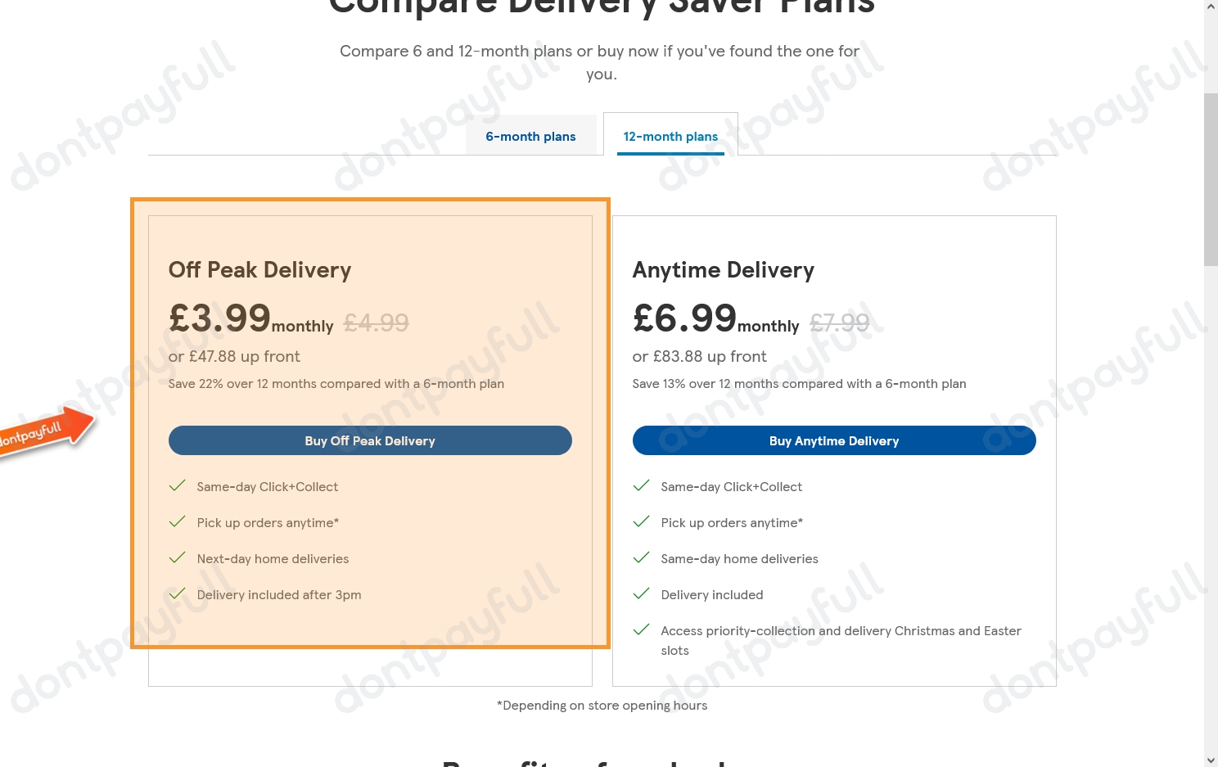The width and height of the screenshot is (1218, 767).
Task: Click the scrollbar up arrow
Action: [1210, 6]
